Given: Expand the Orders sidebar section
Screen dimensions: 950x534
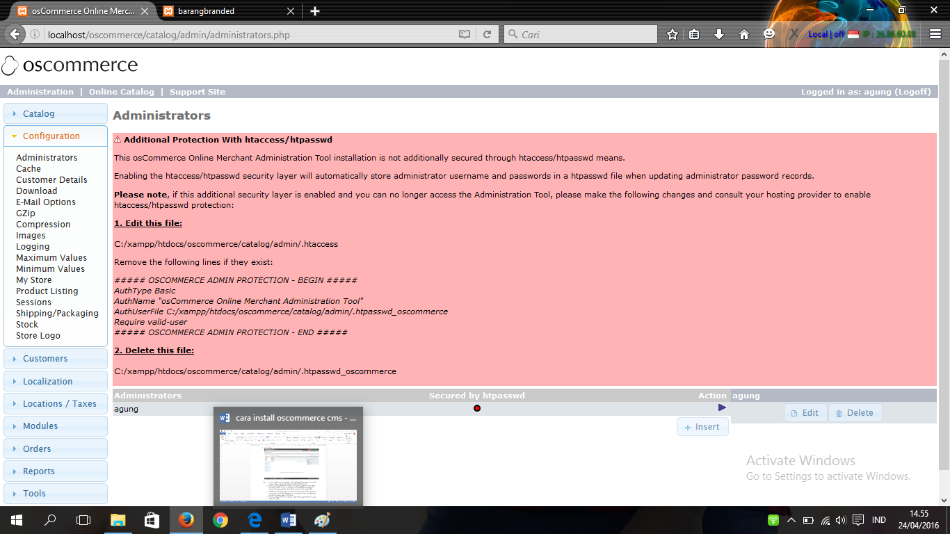Looking at the screenshot, I should click(56, 448).
